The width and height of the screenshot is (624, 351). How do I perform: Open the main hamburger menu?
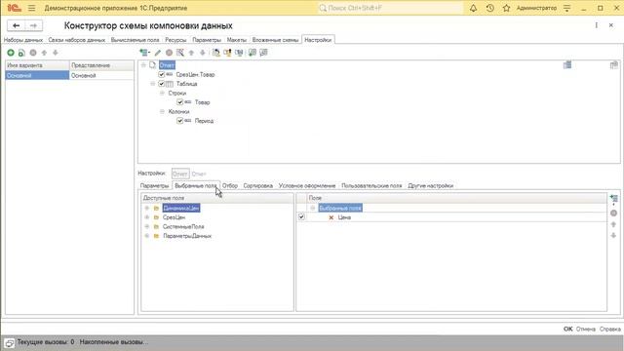click(x=32, y=8)
